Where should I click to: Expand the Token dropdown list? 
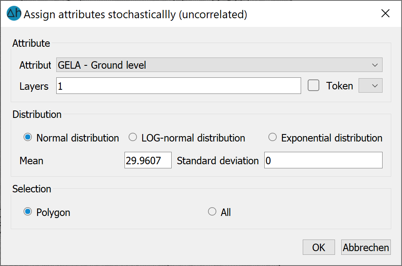click(x=370, y=85)
